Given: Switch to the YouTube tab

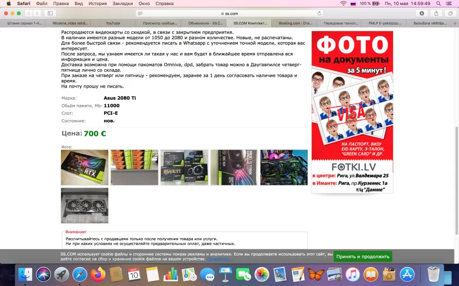Looking at the screenshot, I should pyautogui.click(x=113, y=23).
